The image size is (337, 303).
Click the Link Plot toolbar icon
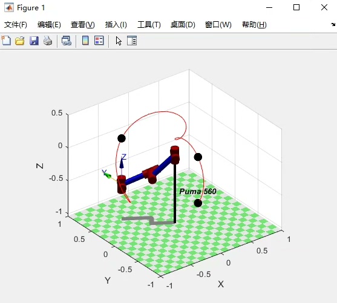click(66, 41)
